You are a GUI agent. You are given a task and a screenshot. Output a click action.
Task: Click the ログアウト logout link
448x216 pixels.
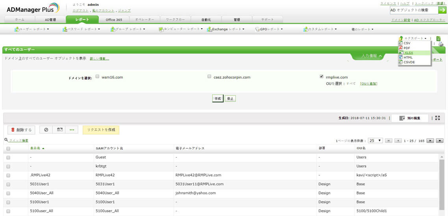pos(81,10)
